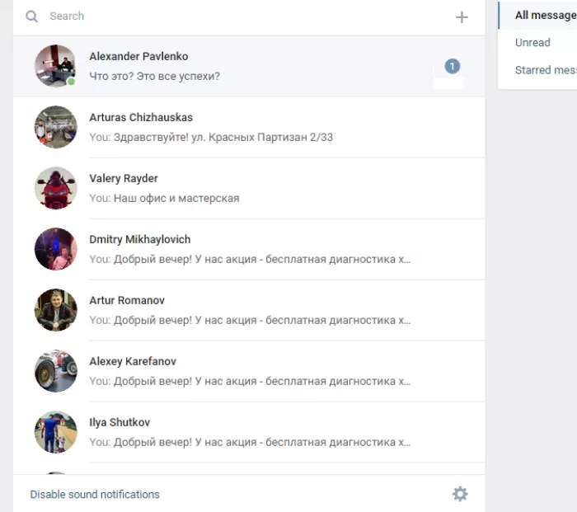This screenshot has width=577, height=512.
Task: Click Artur Romanov's profile photo
Action: [55, 310]
